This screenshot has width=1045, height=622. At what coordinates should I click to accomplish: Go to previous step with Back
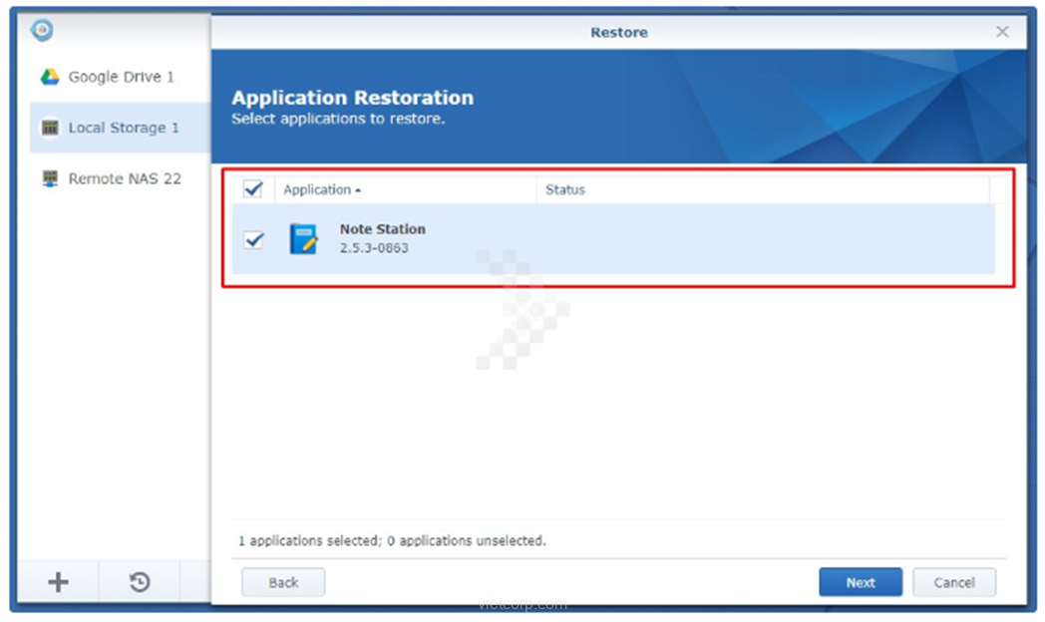tap(283, 583)
